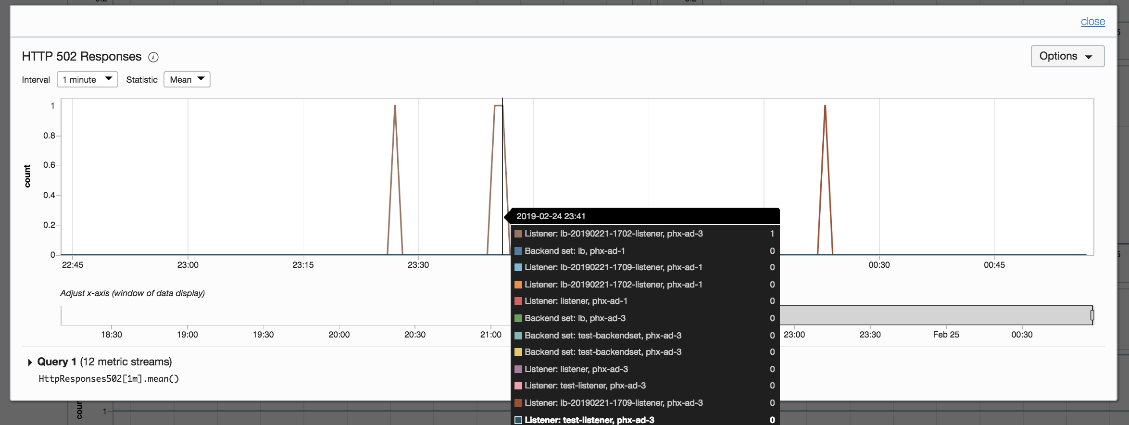Click blue swatch for Backend set lb, phx-ad-1
1129x425 pixels.
[x=518, y=251]
